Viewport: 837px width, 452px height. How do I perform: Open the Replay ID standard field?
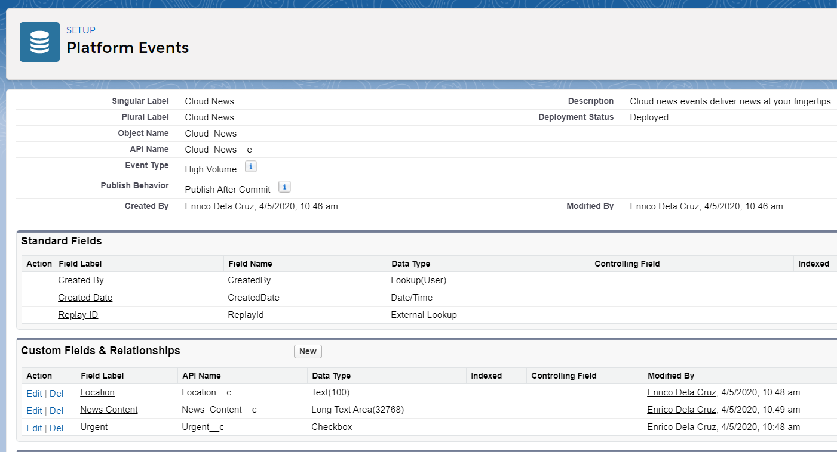[78, 315]
